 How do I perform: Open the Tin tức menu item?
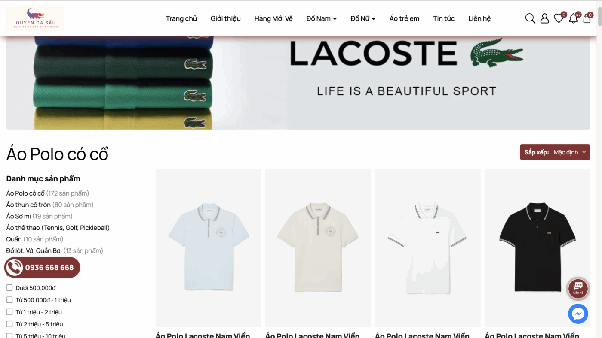(444, 18)
